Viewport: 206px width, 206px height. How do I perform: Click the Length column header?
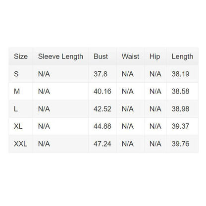coord(182,56)
